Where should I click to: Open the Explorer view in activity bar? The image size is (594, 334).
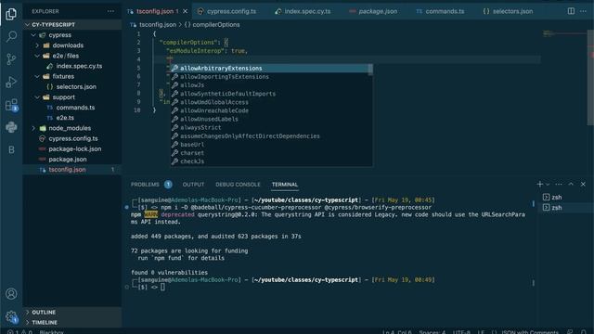[x=11, y=14]
